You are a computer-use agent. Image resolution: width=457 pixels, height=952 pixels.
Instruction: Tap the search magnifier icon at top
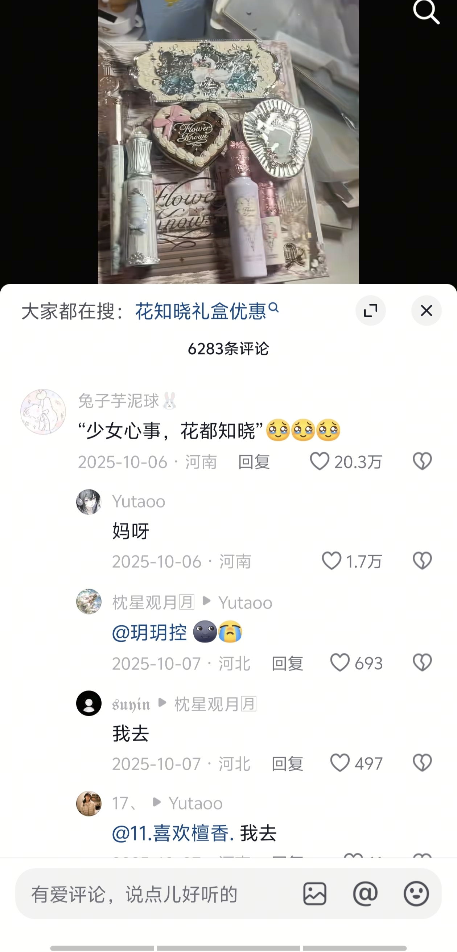click(x=426, y=12)
